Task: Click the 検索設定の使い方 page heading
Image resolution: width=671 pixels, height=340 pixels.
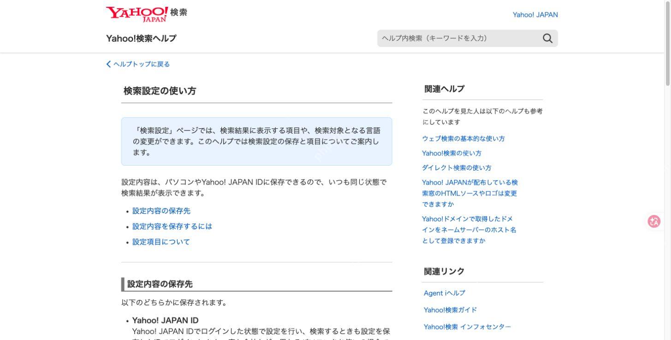Action: 160,91
